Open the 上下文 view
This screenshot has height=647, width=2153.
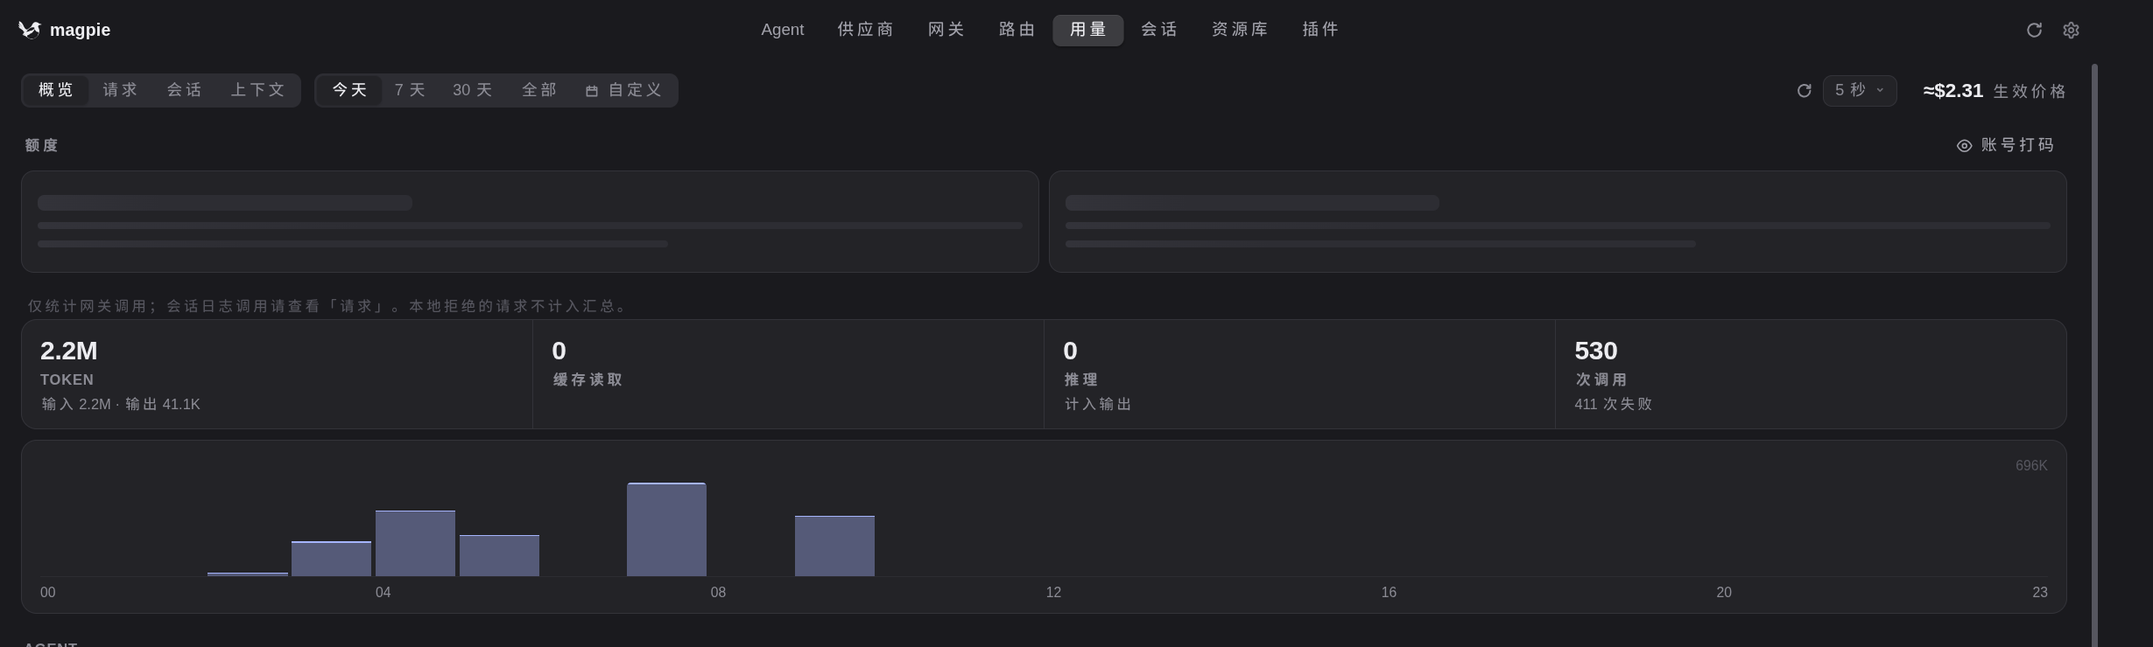tap(257, 90)
